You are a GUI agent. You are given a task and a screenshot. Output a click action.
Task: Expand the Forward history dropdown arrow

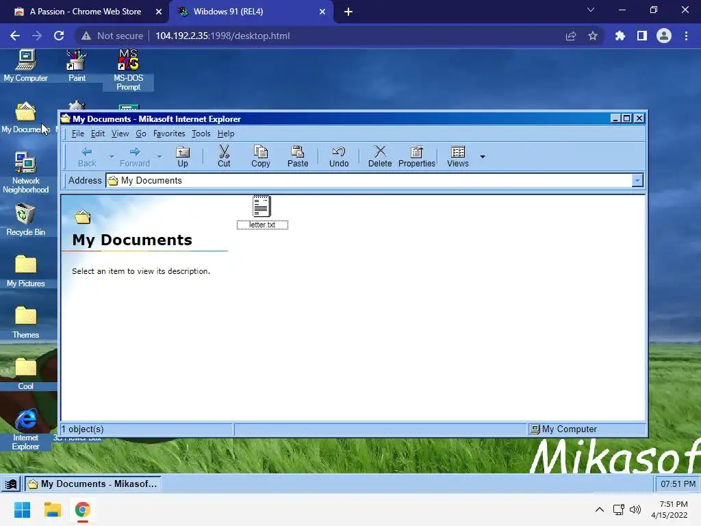pyautogui.click(x=159, y=157)
